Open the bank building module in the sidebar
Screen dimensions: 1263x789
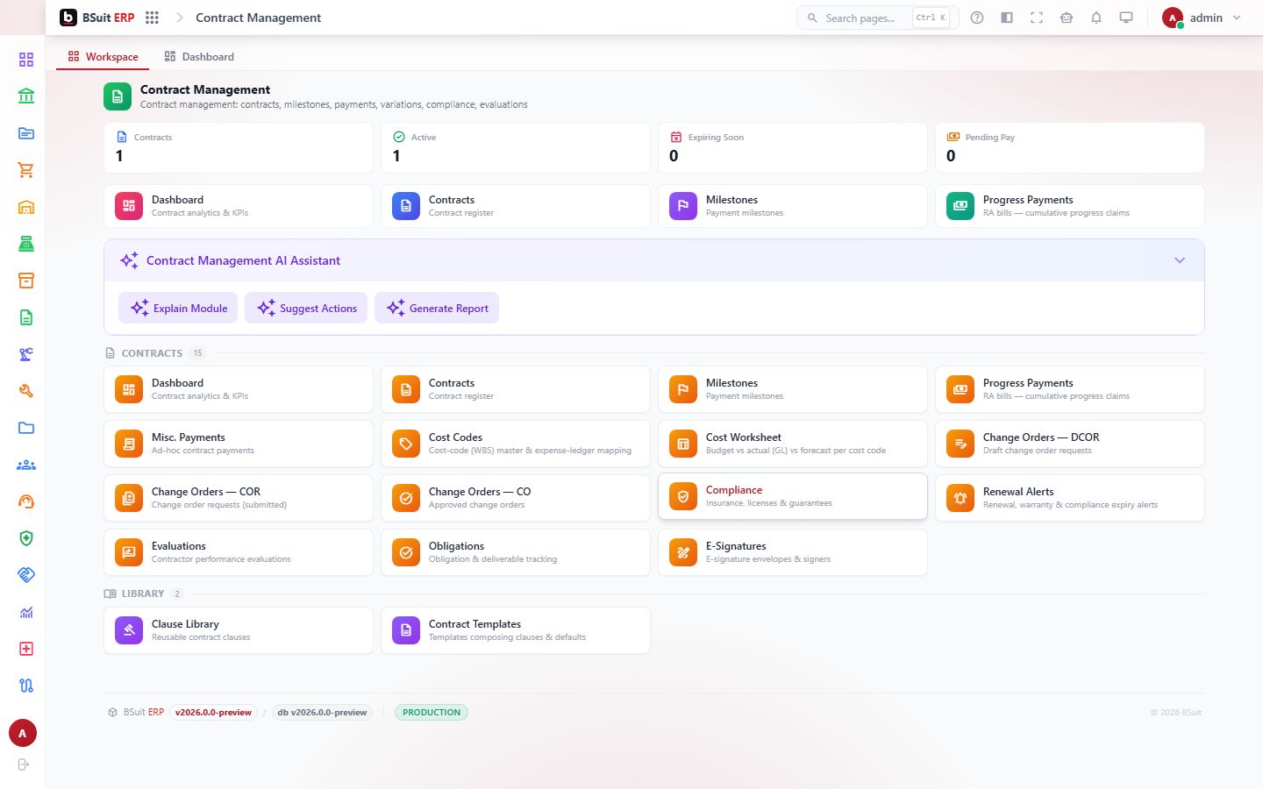pyautogui.click(x=26, y=96)
